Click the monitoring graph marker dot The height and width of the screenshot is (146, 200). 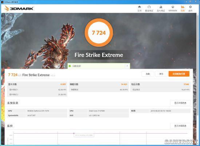[x=74, y=133]
